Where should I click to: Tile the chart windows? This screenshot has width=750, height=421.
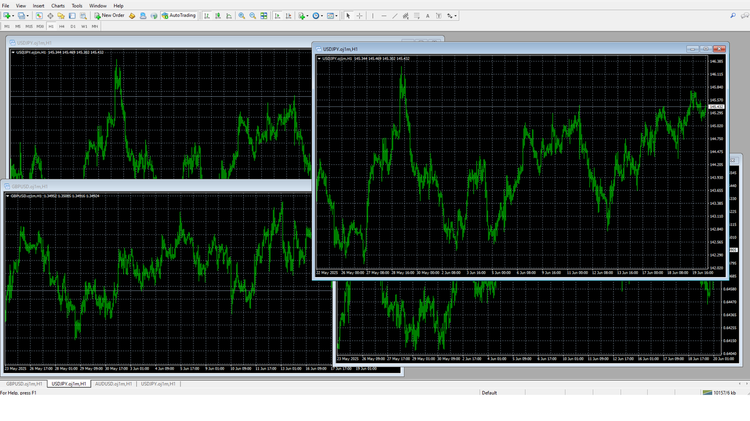tap(264, 16)
